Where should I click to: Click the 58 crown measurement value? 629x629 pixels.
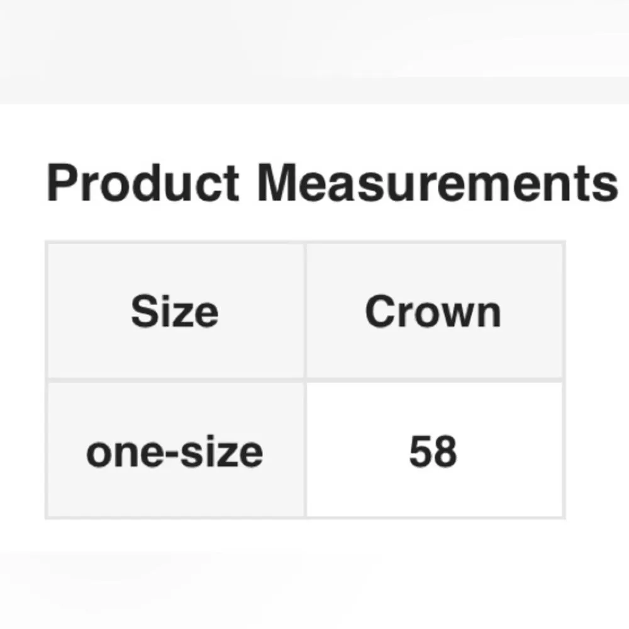(433, 452)
